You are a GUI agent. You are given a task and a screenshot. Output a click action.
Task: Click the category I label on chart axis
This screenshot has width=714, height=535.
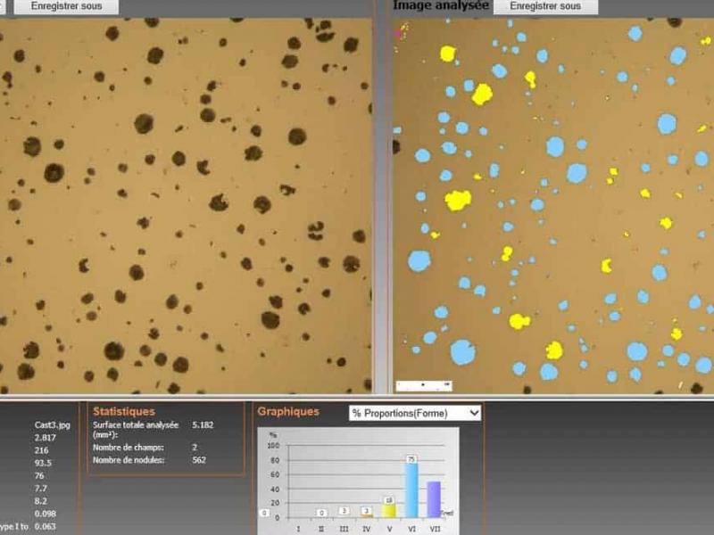point(298,529)
